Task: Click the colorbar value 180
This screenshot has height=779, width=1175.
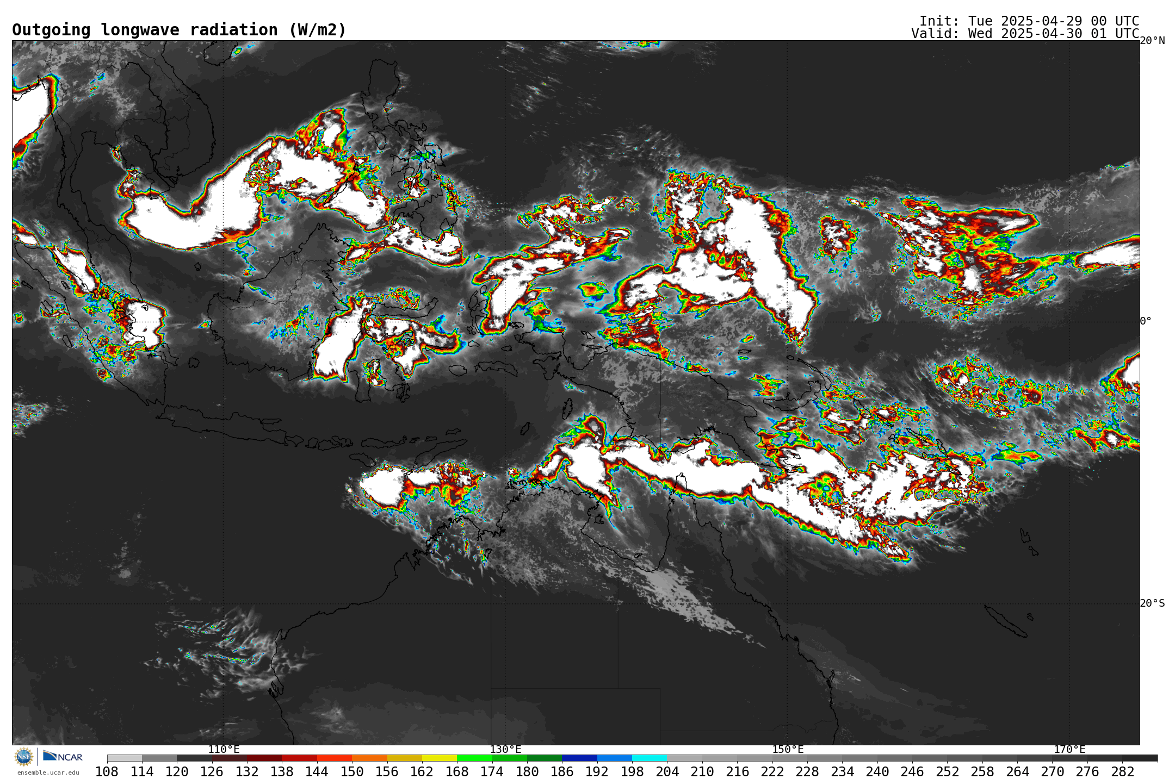Action: pyautogui.click(x=527, y=771)
